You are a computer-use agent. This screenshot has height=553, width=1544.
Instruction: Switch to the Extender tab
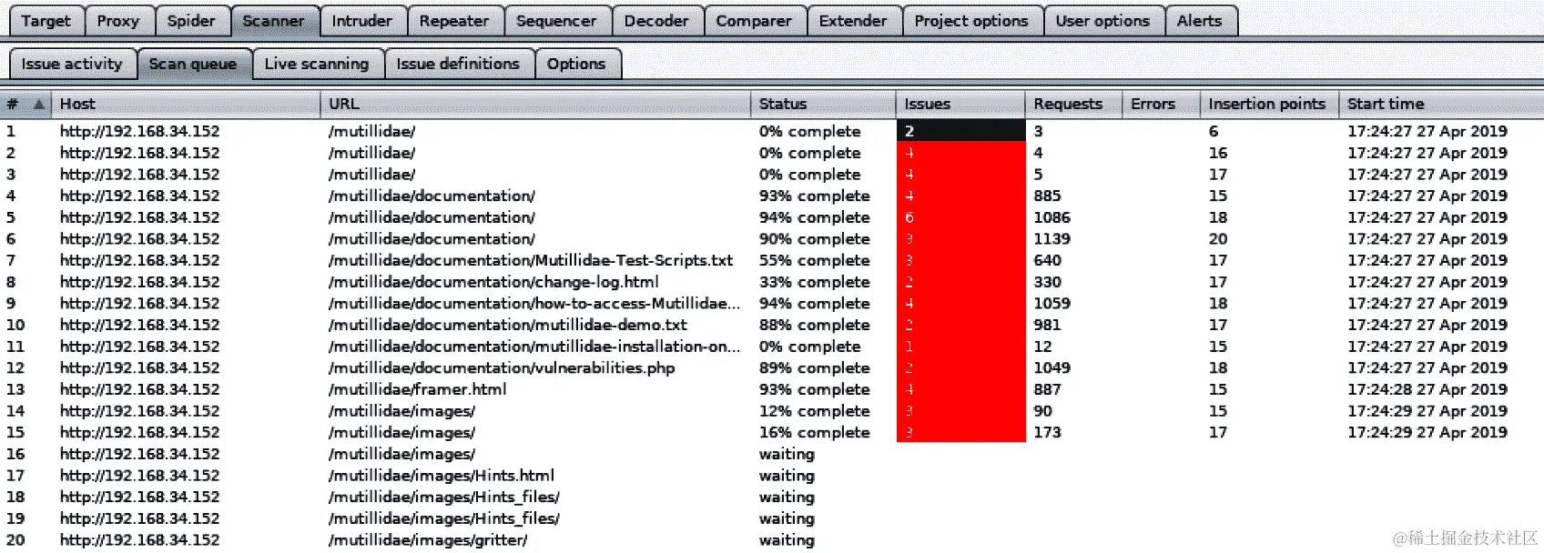tap(853, 21)
